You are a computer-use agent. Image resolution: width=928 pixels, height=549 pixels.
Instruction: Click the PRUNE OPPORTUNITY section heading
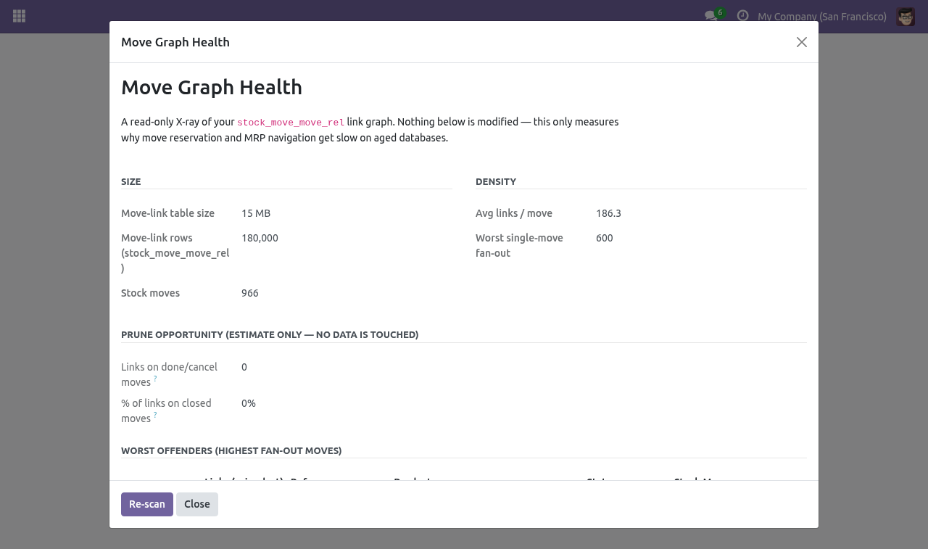[x=270, y=334]
